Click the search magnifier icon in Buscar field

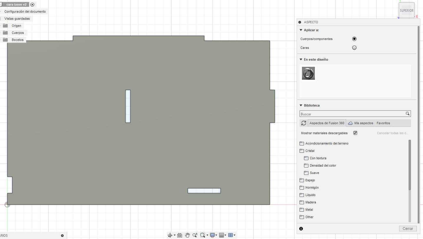click(x=408, y=114)
